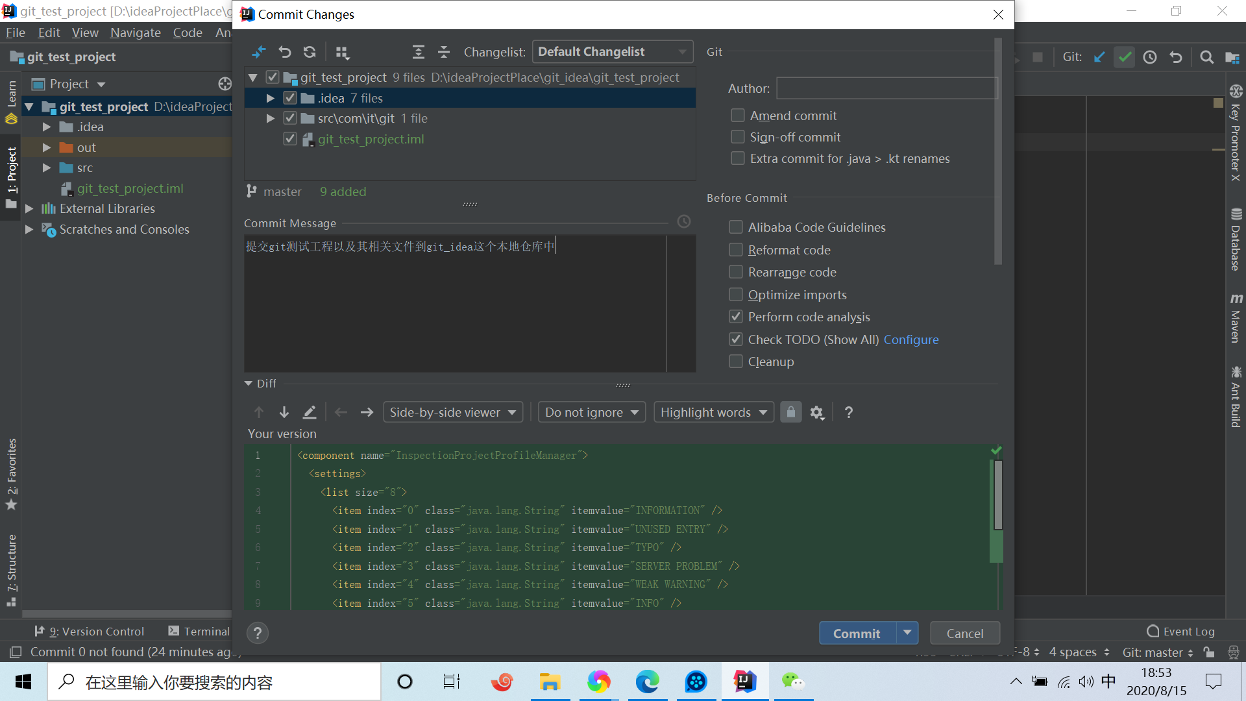Click Git commit checkmark in main toolbar
This screenshot has height=701, width=1246.
click(1125, 57)
